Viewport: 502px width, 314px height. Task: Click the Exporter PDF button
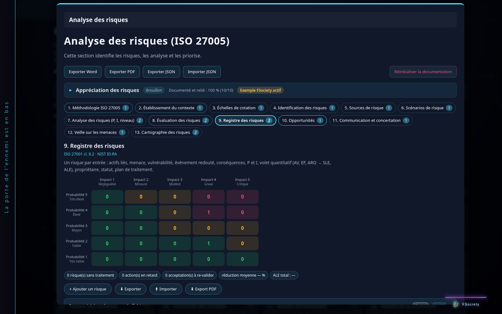(122, 72)
